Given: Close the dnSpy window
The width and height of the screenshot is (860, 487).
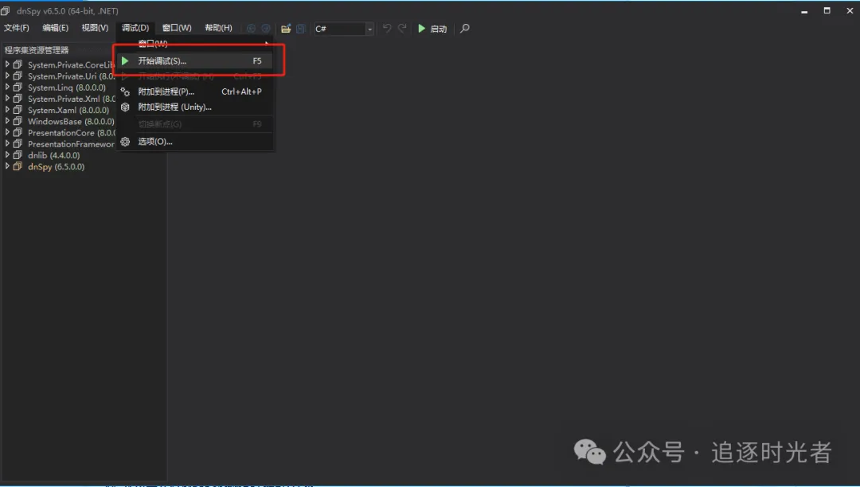Looking at the screenshot, I should tap(850, 11).
